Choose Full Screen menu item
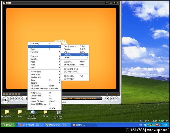 click(x=44, y=86)
